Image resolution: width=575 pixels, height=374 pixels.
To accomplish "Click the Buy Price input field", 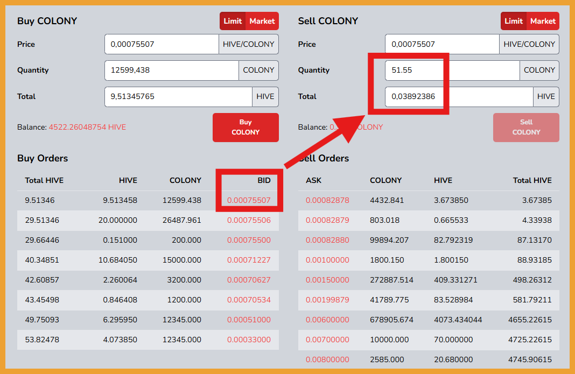I will pyautogui.click(x=162, y=44).
